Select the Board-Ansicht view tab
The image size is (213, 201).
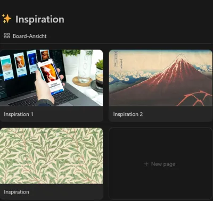pyautogui.click(x=25, y=36)
